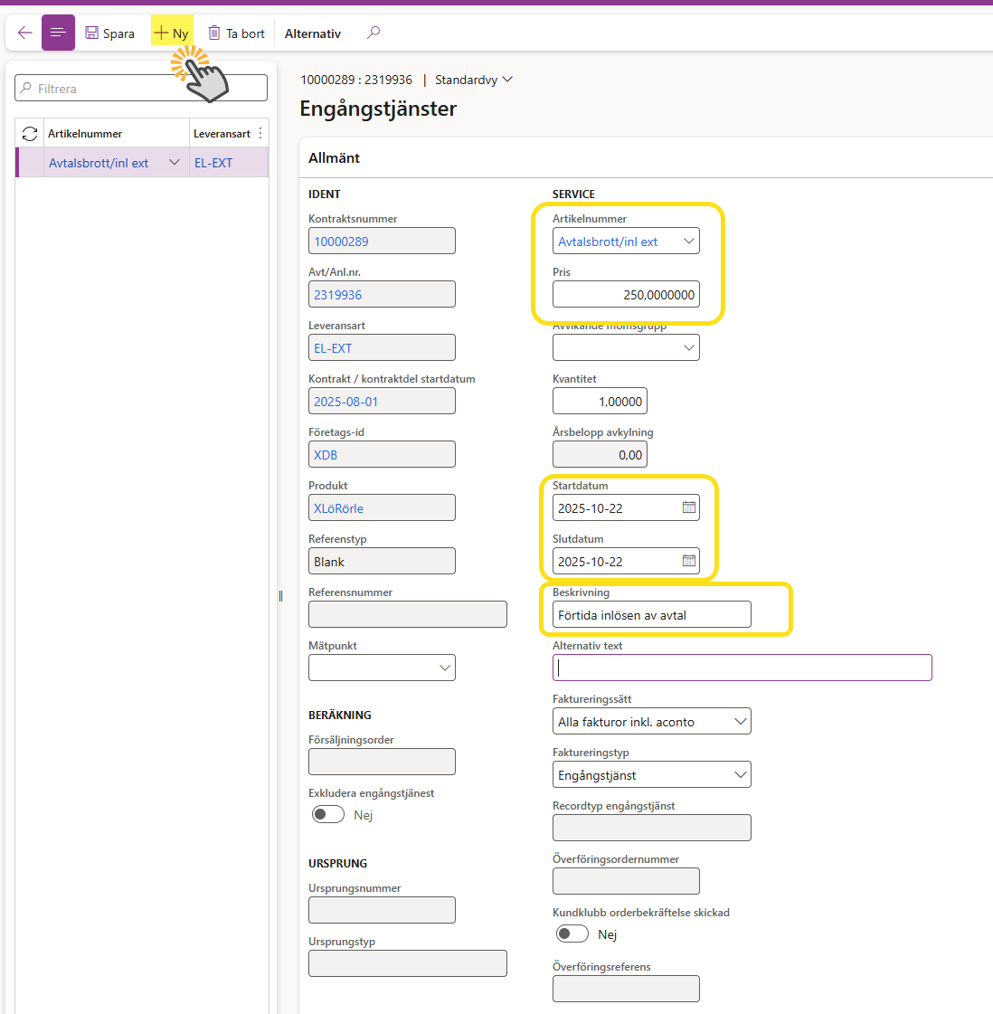The image size is (993, 1014).
Task: Open the Faktureringssätt dropdown
Action: [740, 722]
